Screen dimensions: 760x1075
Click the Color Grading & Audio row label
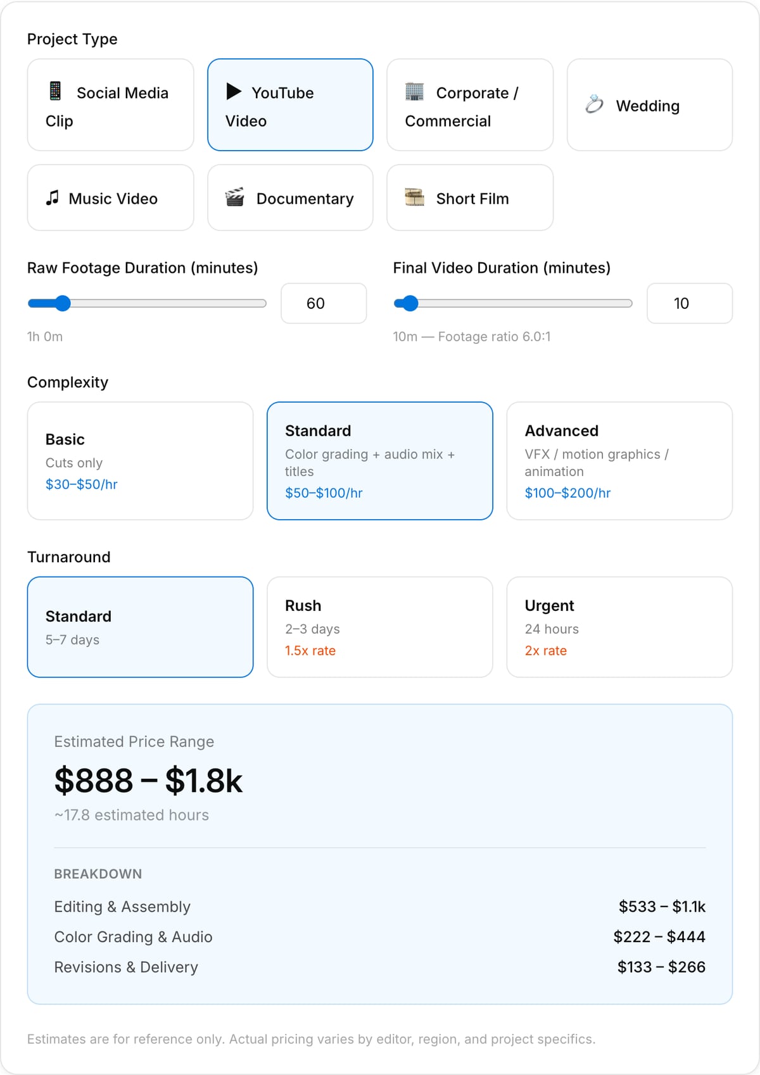(x=133, y=937)
